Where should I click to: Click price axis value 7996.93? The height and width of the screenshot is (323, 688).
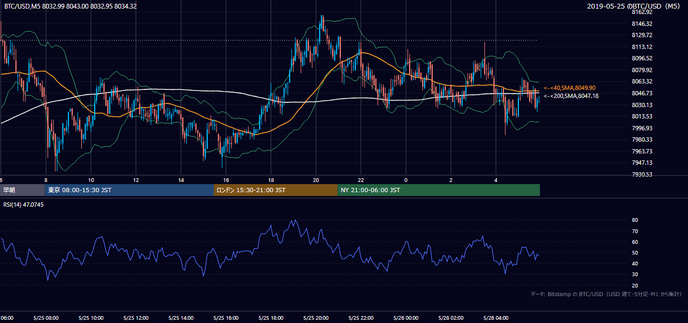point(642,128)
